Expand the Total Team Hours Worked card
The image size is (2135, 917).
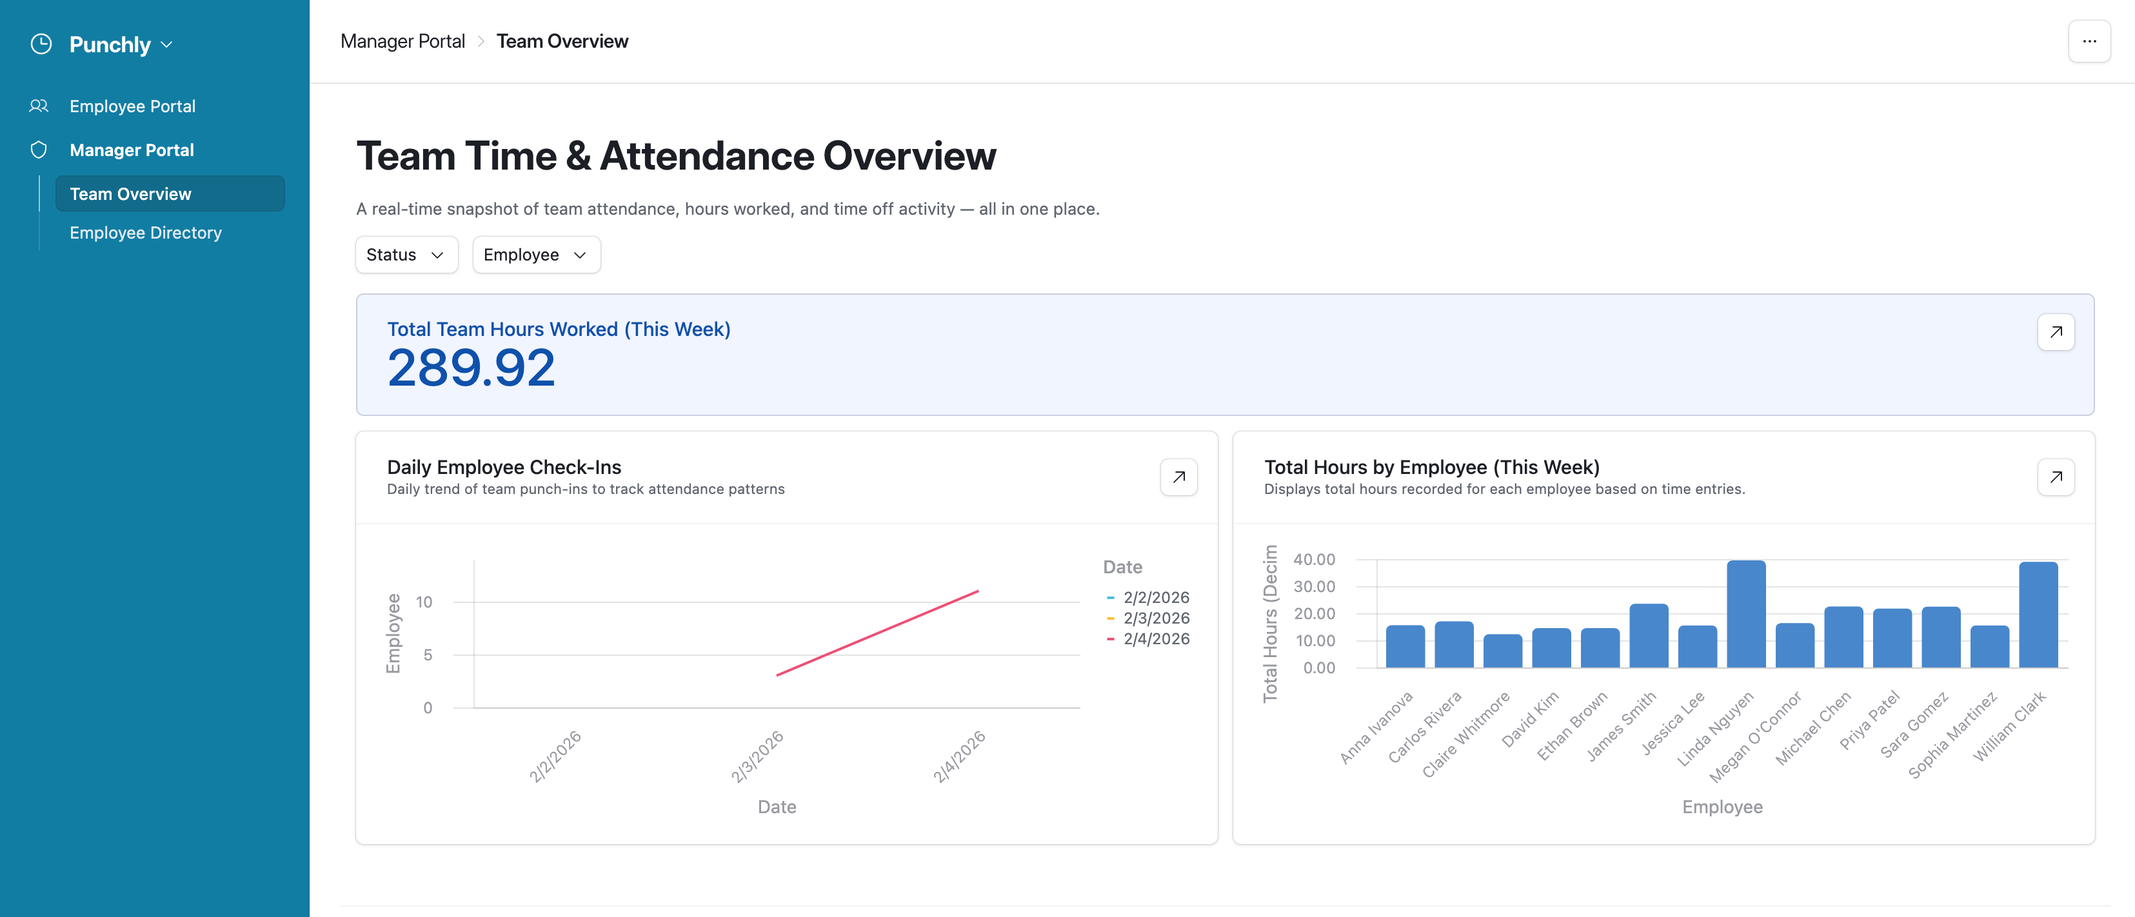coord(2056,332)
